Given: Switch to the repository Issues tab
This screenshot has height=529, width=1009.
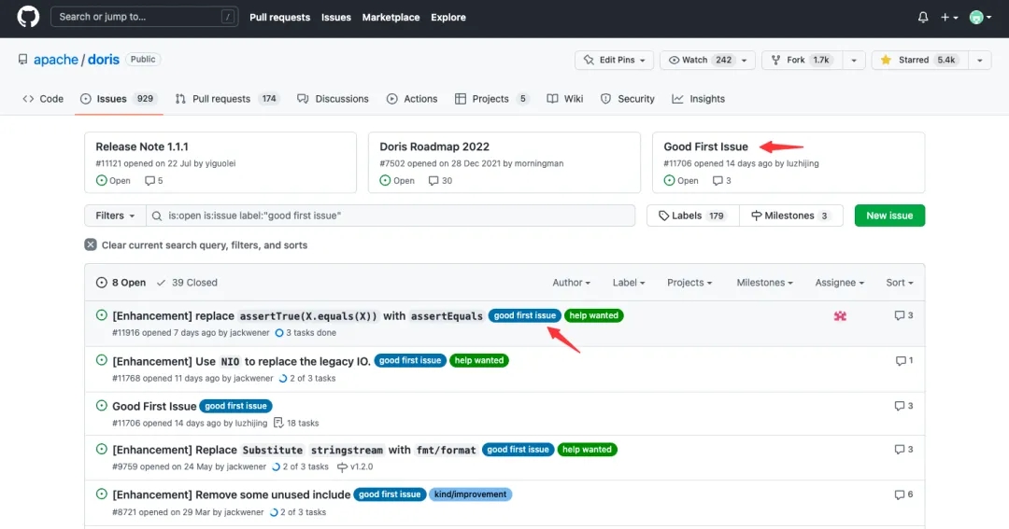Looking at the screenshot, I should [119, 99].
